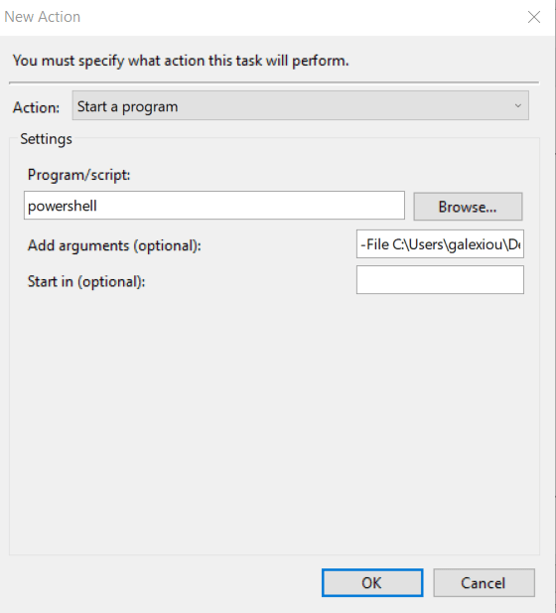Focus the Add arguments field with -File path
The height and width of the screenshot is (613, 556).
click(440, 244)
